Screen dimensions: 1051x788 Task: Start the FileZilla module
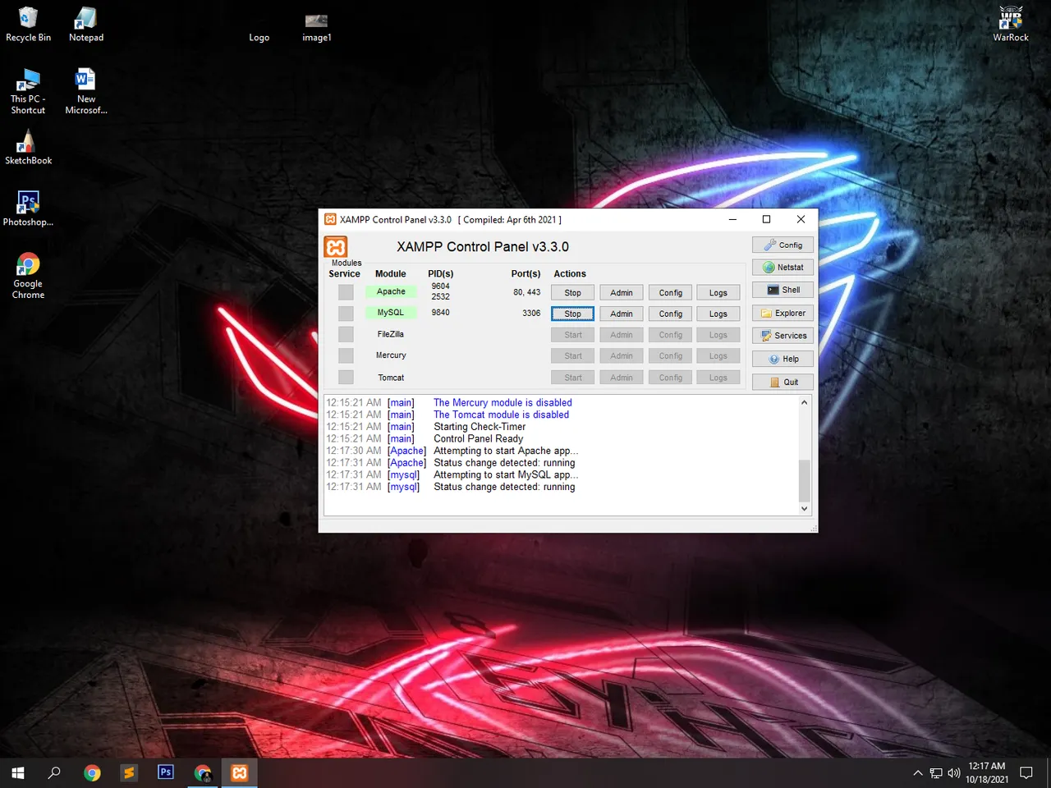[x=572, y=335]
